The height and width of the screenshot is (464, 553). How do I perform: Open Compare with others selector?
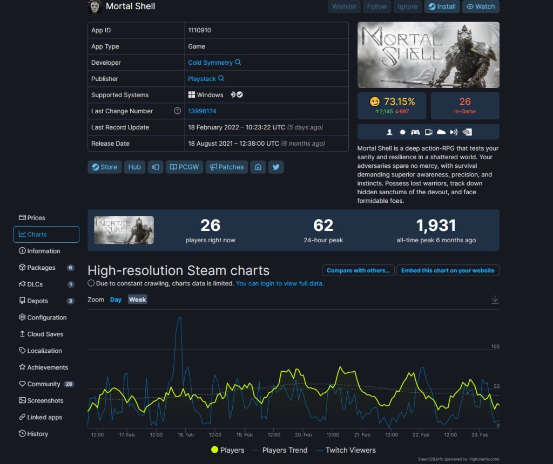(358, 270)
